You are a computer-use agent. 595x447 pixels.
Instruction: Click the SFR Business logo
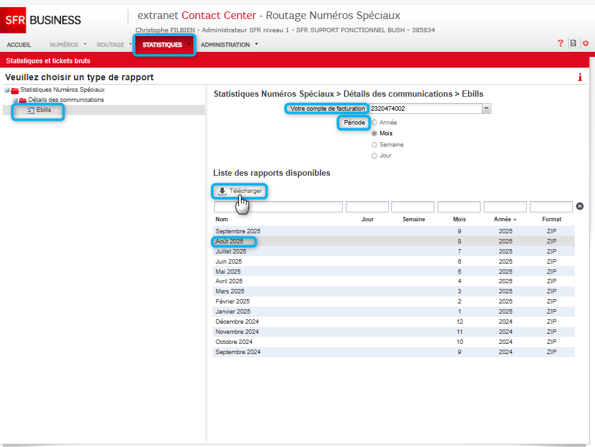[44, 20]
